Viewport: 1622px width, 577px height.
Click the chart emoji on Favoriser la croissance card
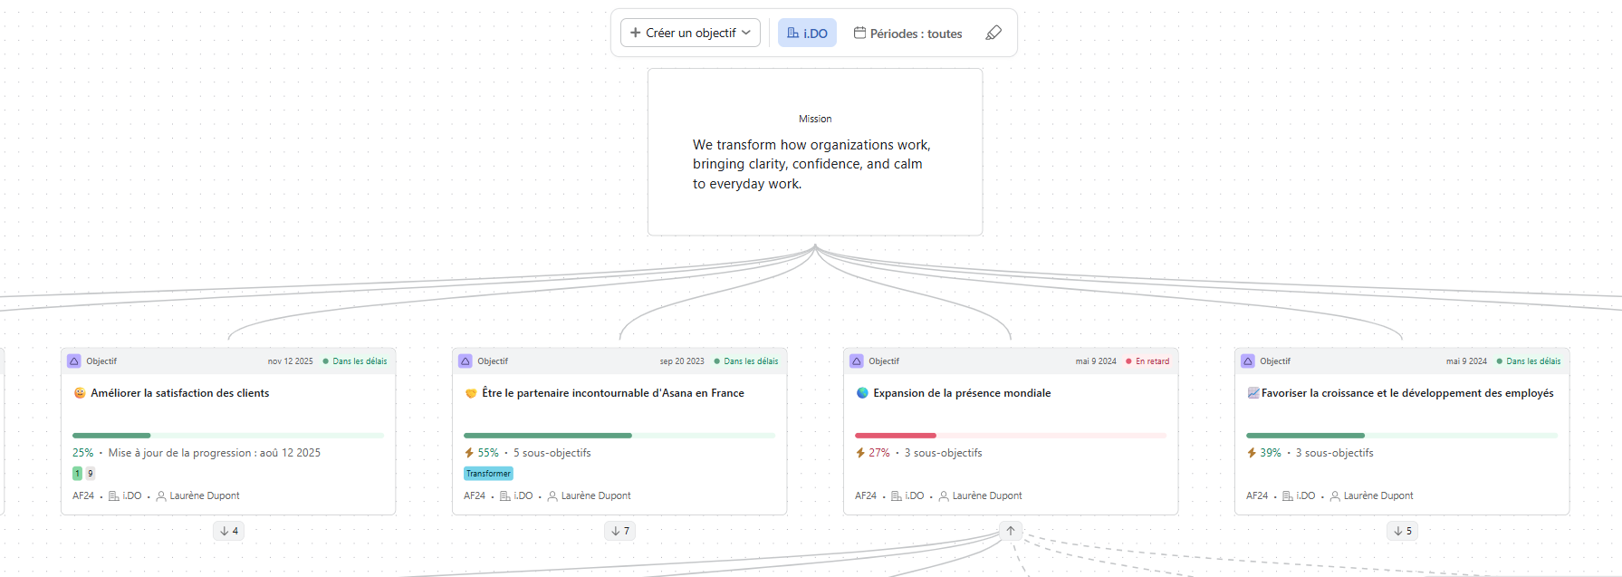(x=1253, y=393)
